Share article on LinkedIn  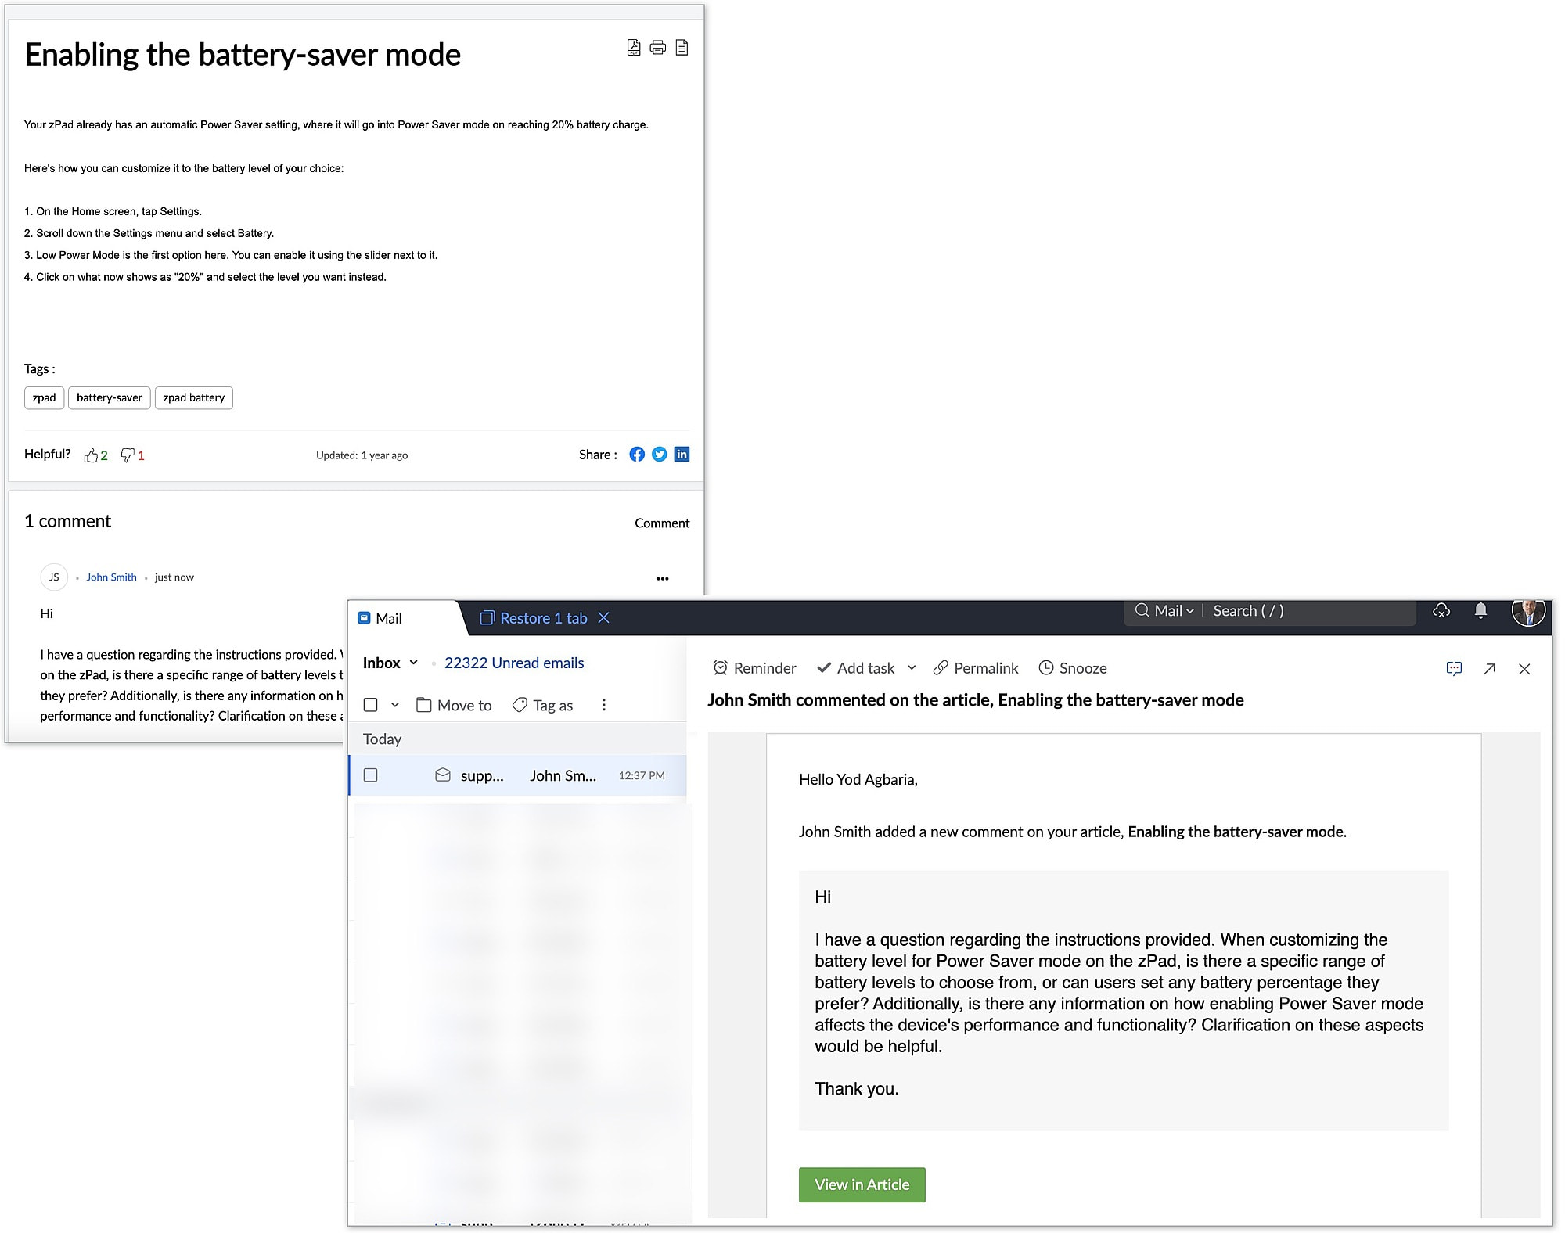(x=682, y=455)
